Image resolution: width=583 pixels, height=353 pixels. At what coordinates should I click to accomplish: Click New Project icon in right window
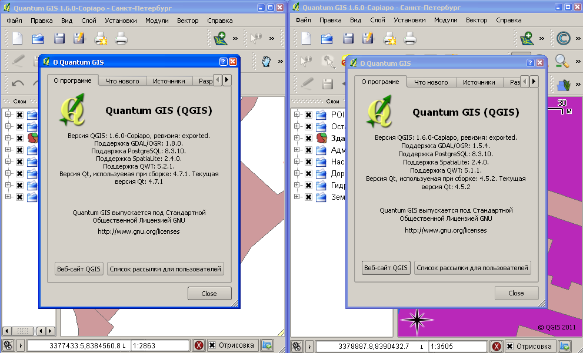306,38
